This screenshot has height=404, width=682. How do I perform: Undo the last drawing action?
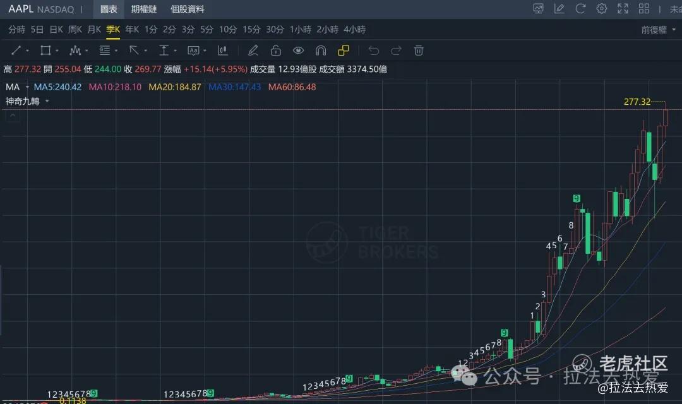click(373, 50)
